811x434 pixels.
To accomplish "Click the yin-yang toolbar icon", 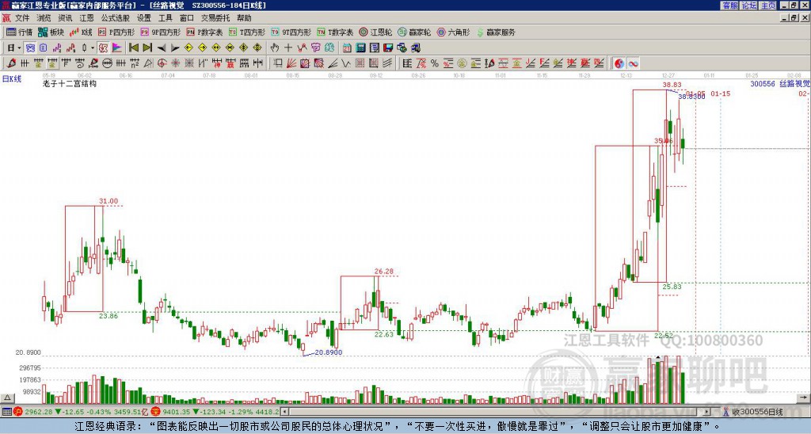I will pos(619,63).
